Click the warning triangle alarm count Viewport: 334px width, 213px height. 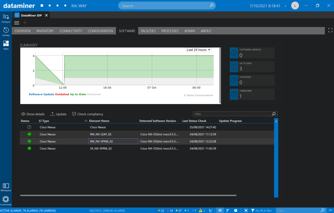coord(202,210)
